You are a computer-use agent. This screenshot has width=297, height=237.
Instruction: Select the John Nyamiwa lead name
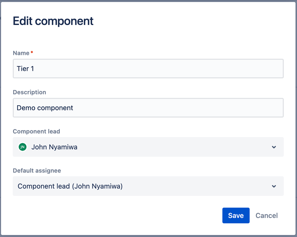[54, 147]
